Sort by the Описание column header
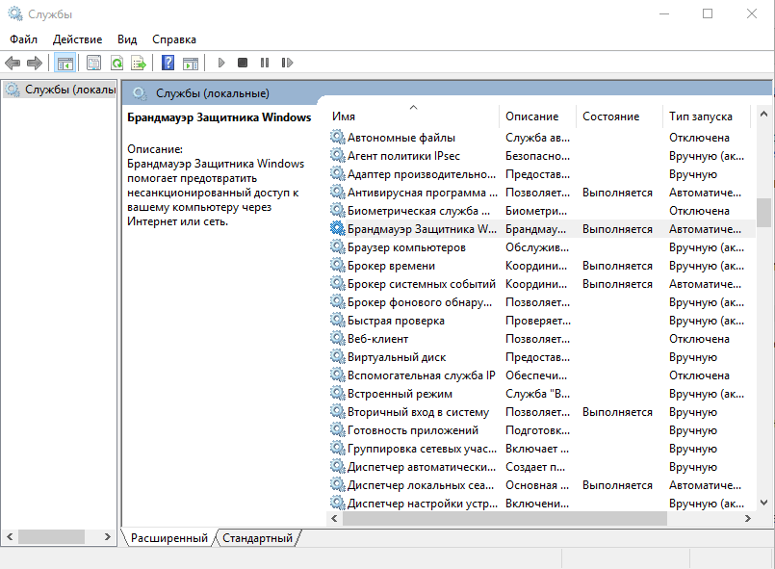This screenshot has height=569, width=775. (538, 116)
